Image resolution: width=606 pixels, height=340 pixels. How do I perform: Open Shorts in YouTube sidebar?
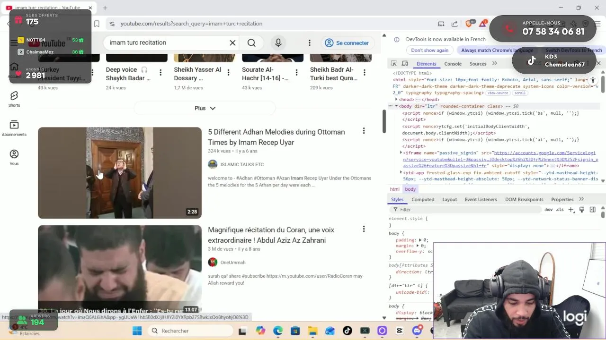pyautogui.click(x=14, y=99)
